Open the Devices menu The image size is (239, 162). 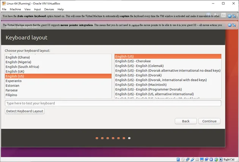(x=49, y=9)
